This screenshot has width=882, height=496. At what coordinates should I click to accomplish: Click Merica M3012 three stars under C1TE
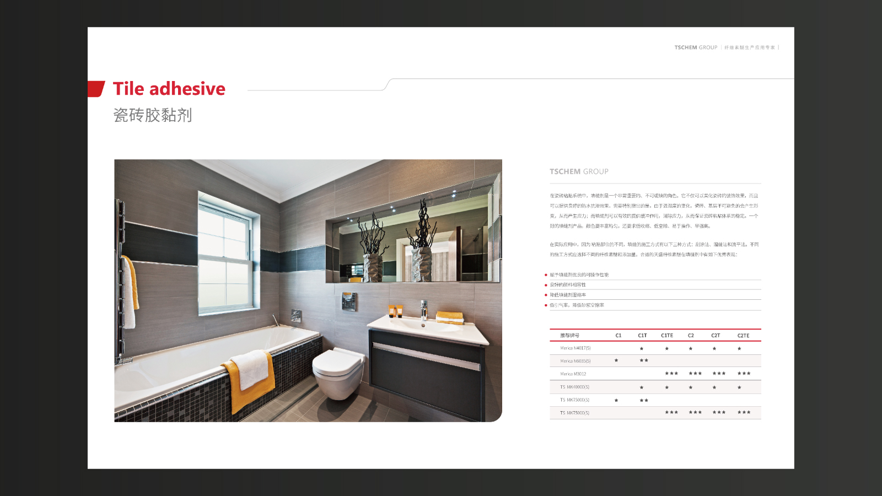pos(671,374)
